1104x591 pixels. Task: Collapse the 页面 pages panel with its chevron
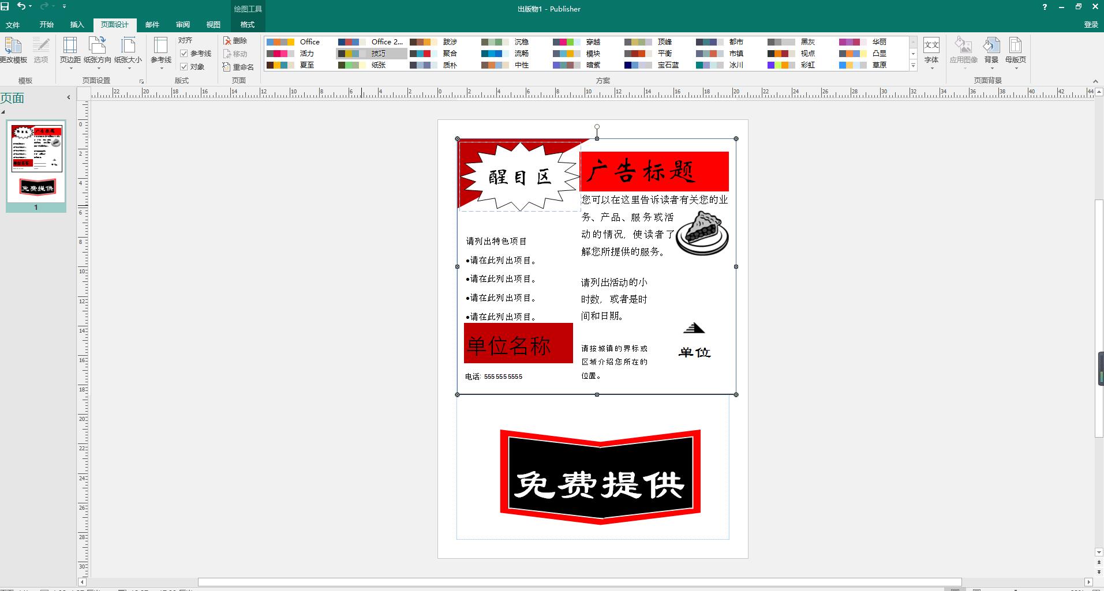click(68, 97)
